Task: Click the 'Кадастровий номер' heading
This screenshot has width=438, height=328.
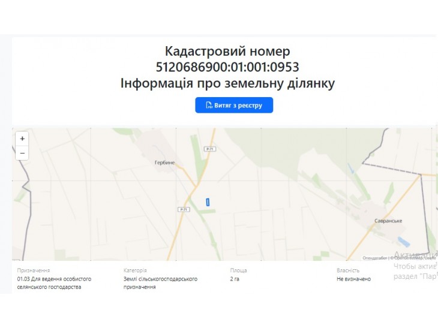Action: click(x=227, y=51)
